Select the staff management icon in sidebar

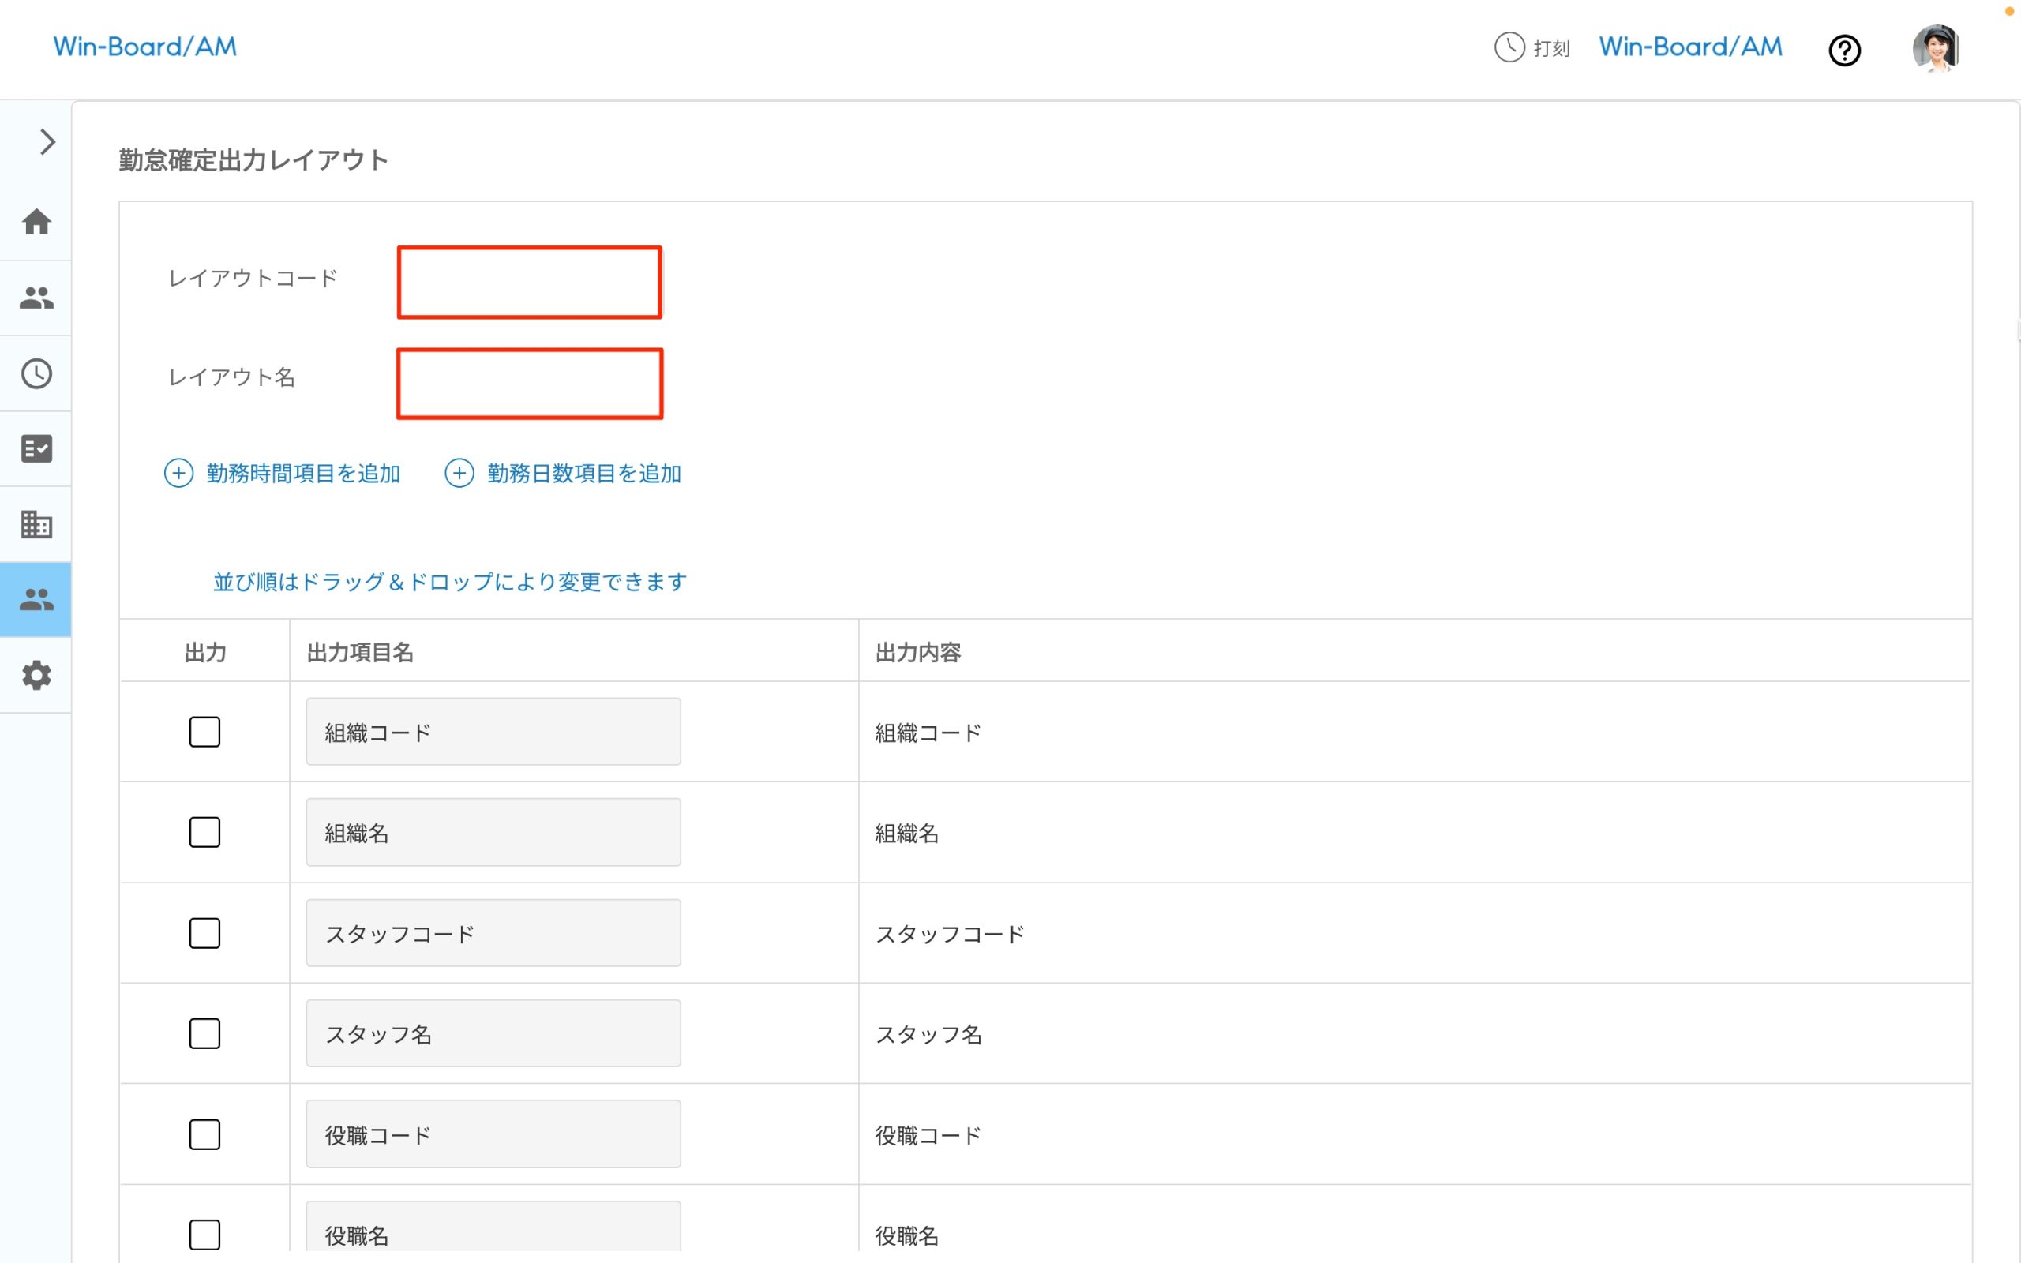click(36, 298)
